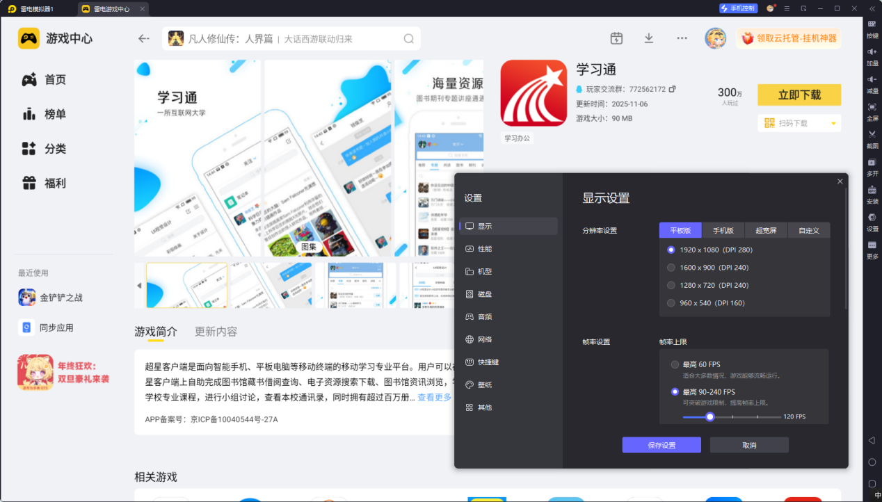Click the avatar icon in title bar
The height and width of the screenshot is (502, 882).
coord(770,8)
